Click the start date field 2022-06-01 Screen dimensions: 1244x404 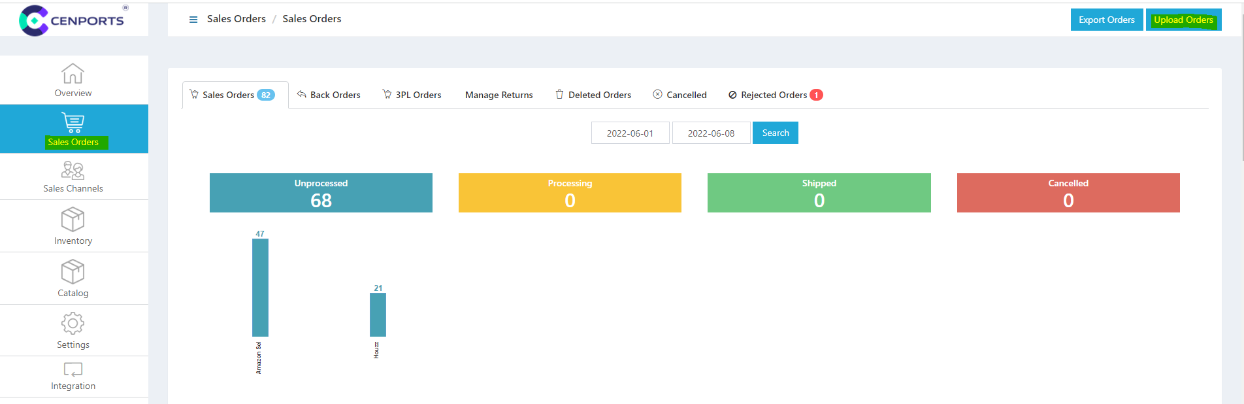click(x=630, y=133)
